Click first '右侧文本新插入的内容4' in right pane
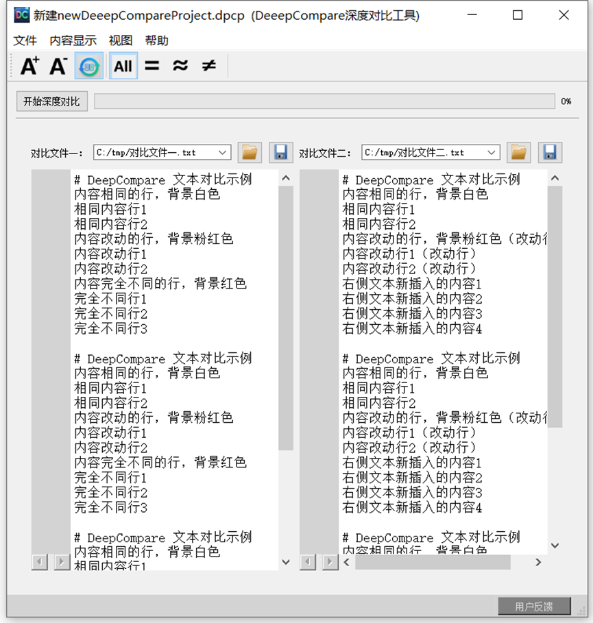The width and height of the screenshot is (593, 623). point(412,328)
